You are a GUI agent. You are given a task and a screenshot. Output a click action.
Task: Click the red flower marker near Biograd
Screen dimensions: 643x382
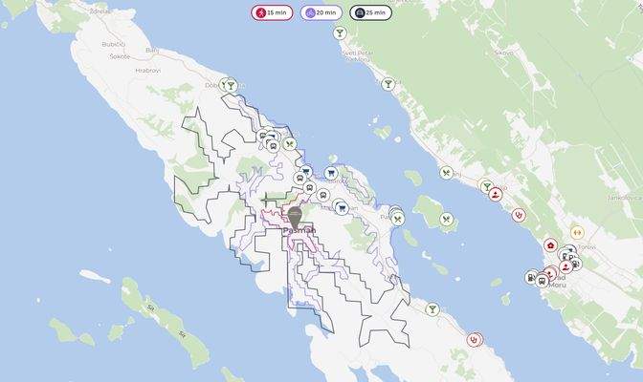pos(551,245)
